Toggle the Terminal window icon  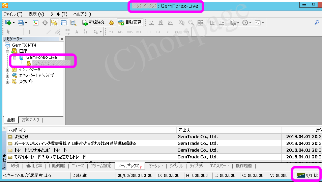pos(64,23)
